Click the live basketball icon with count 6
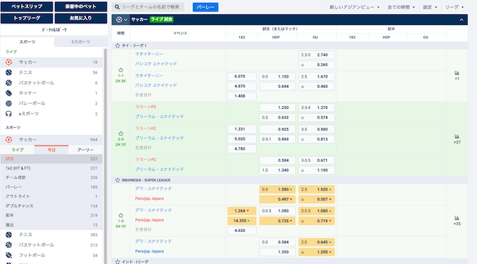 [x=9, y=82]
